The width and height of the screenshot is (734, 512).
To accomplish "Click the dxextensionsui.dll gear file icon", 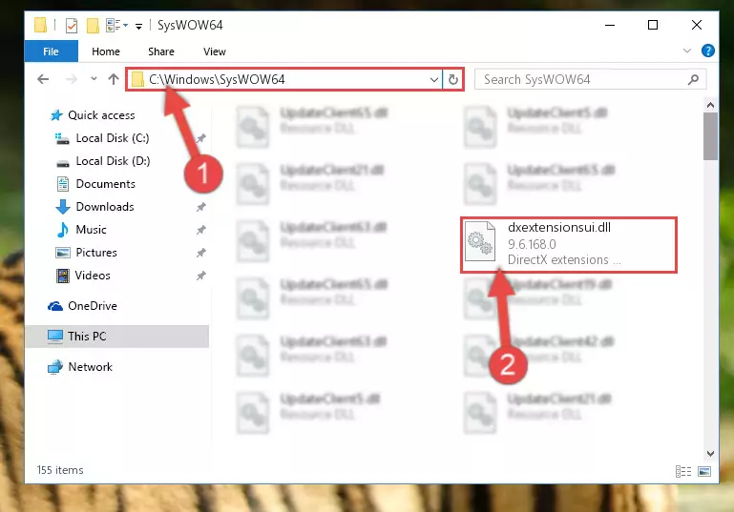I will (480, 242).
